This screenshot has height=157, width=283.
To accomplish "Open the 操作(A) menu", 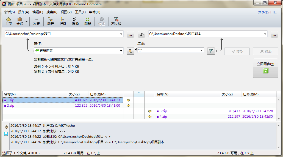I will pos(23,12).
